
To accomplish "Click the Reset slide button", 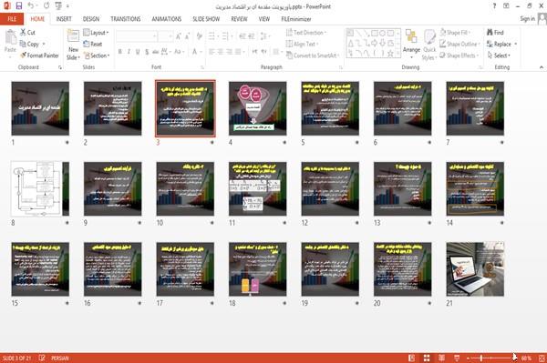I will [93, 44].
